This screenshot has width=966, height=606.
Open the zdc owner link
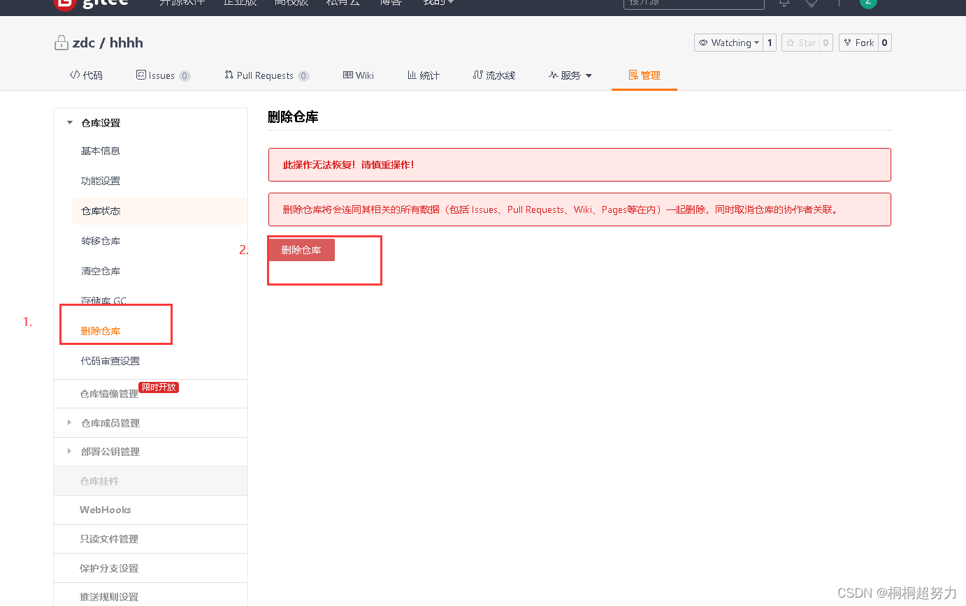[83, 43]
